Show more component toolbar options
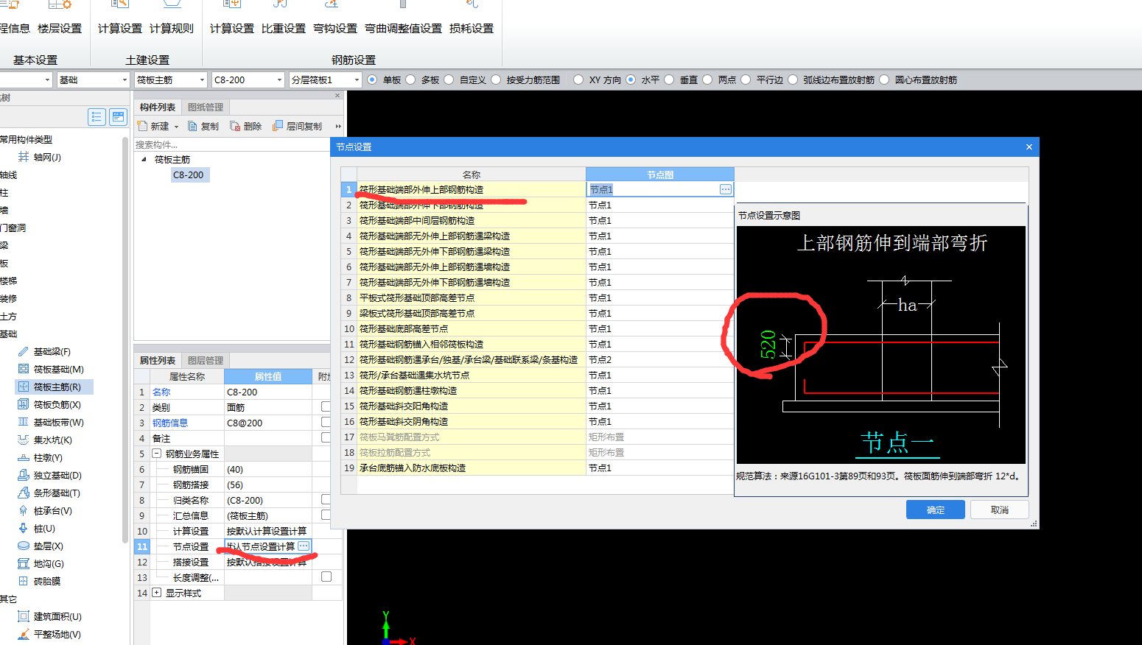This screenshot has height=645, width=1142. 338,127
